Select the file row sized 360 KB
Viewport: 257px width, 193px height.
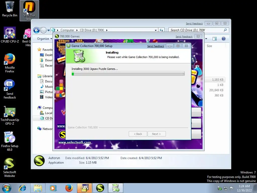point(215,95)
